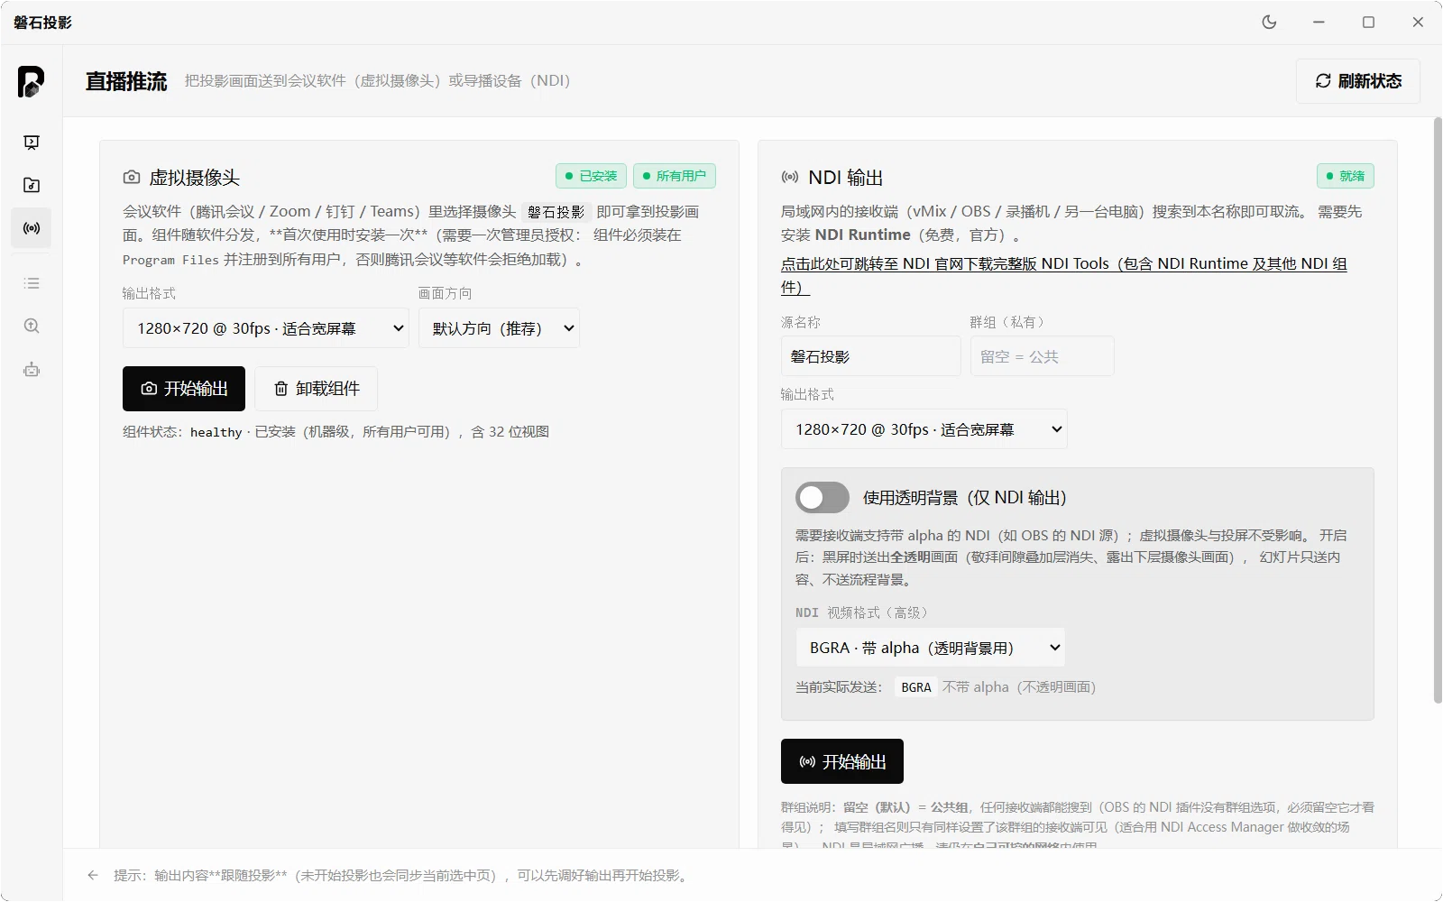Click the camera icon beside 虚拟摄像头 heading

pos(132,178)
